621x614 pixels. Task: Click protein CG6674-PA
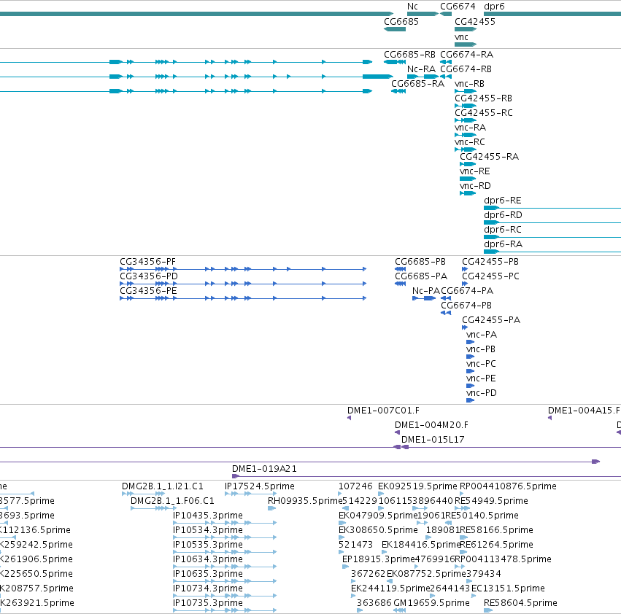[467, 292]
